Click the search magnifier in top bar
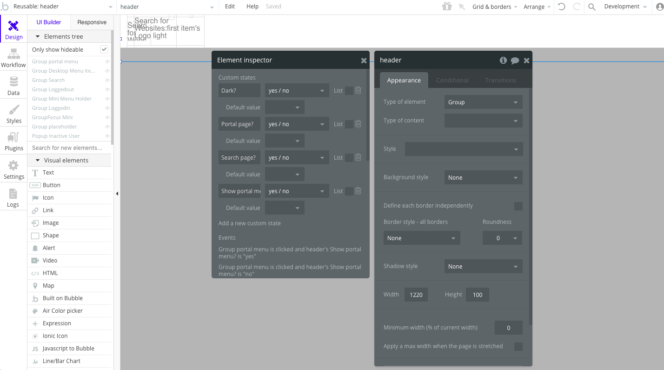664x370 pixels. (591, 7)
